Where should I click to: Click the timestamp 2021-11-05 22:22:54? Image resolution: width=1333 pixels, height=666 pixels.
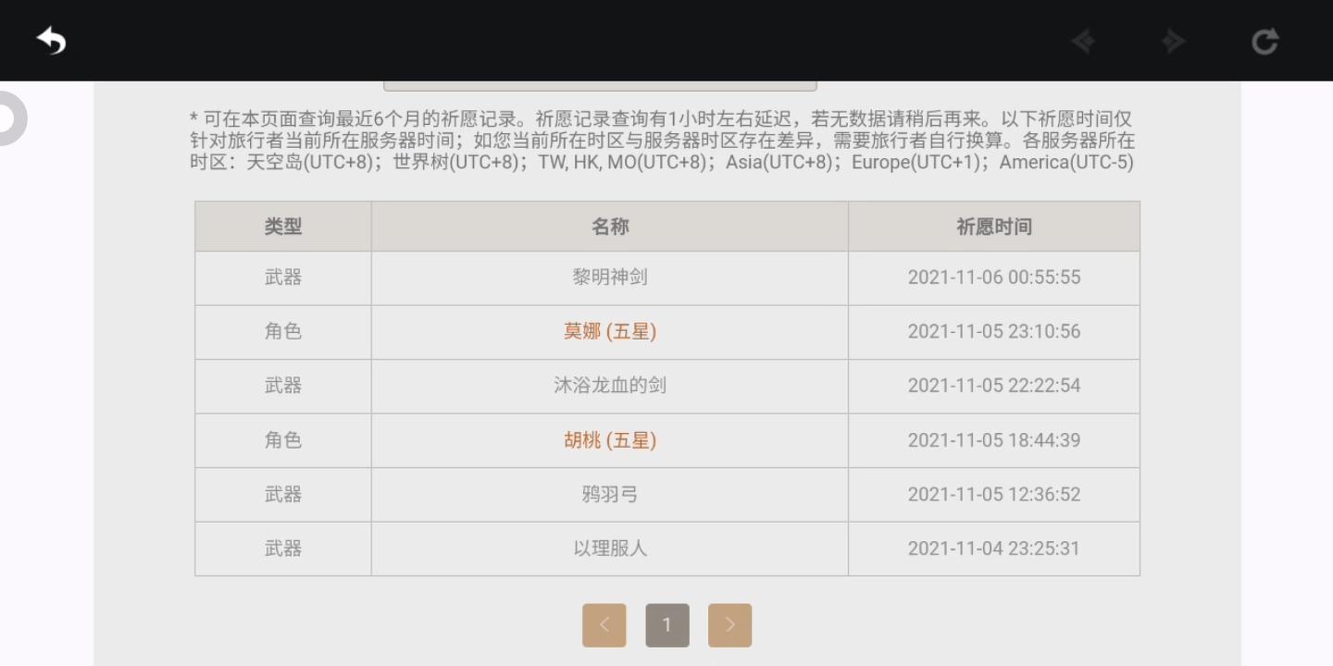(x=994, y=386)
